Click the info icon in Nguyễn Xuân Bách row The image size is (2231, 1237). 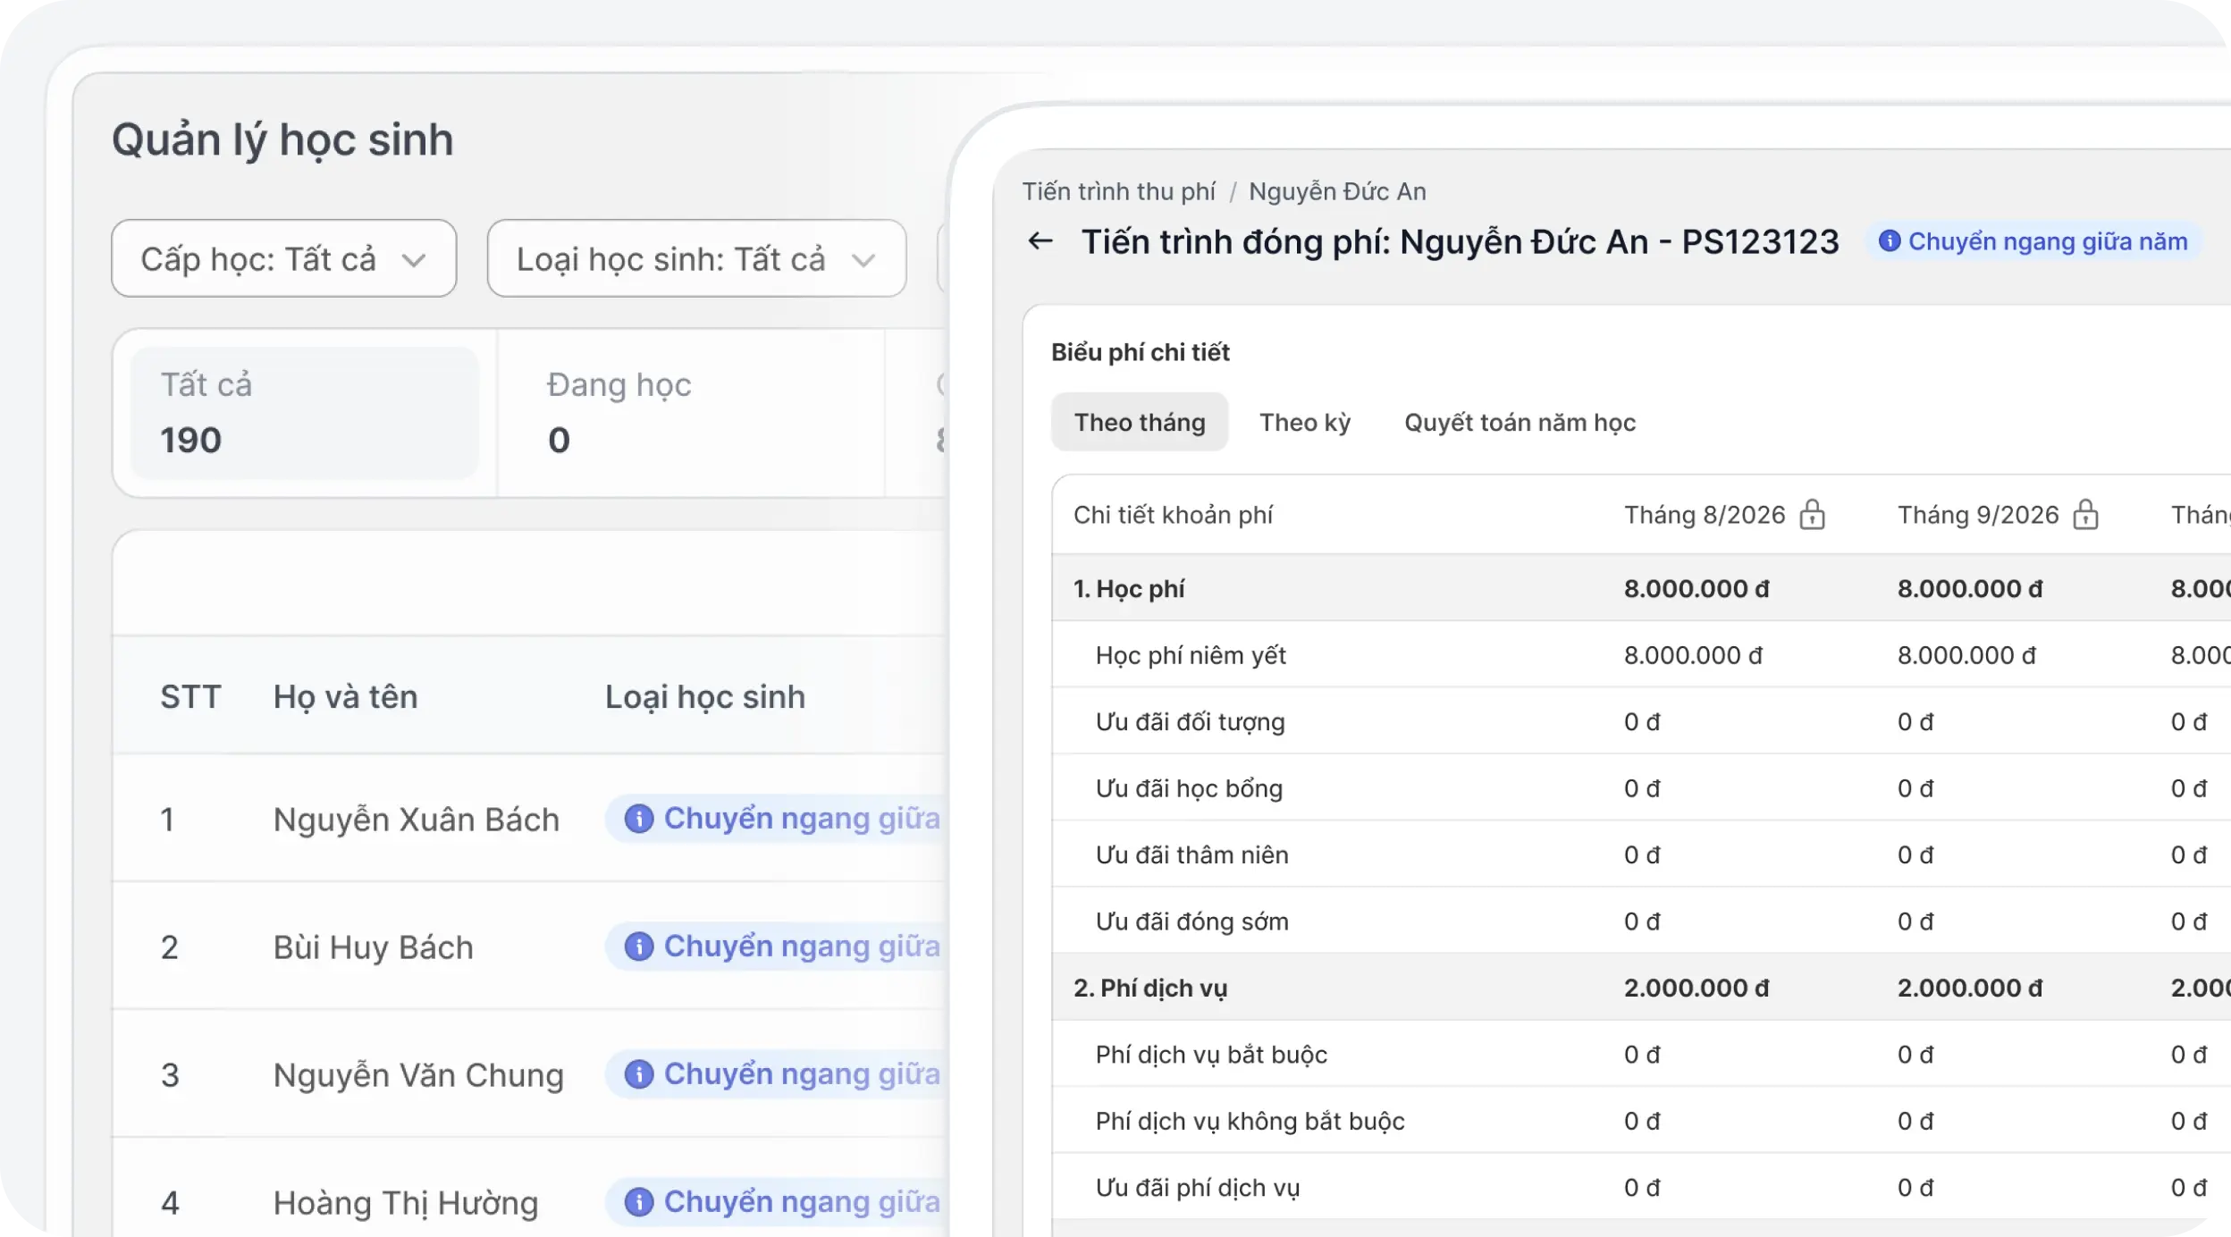[638, 818]
